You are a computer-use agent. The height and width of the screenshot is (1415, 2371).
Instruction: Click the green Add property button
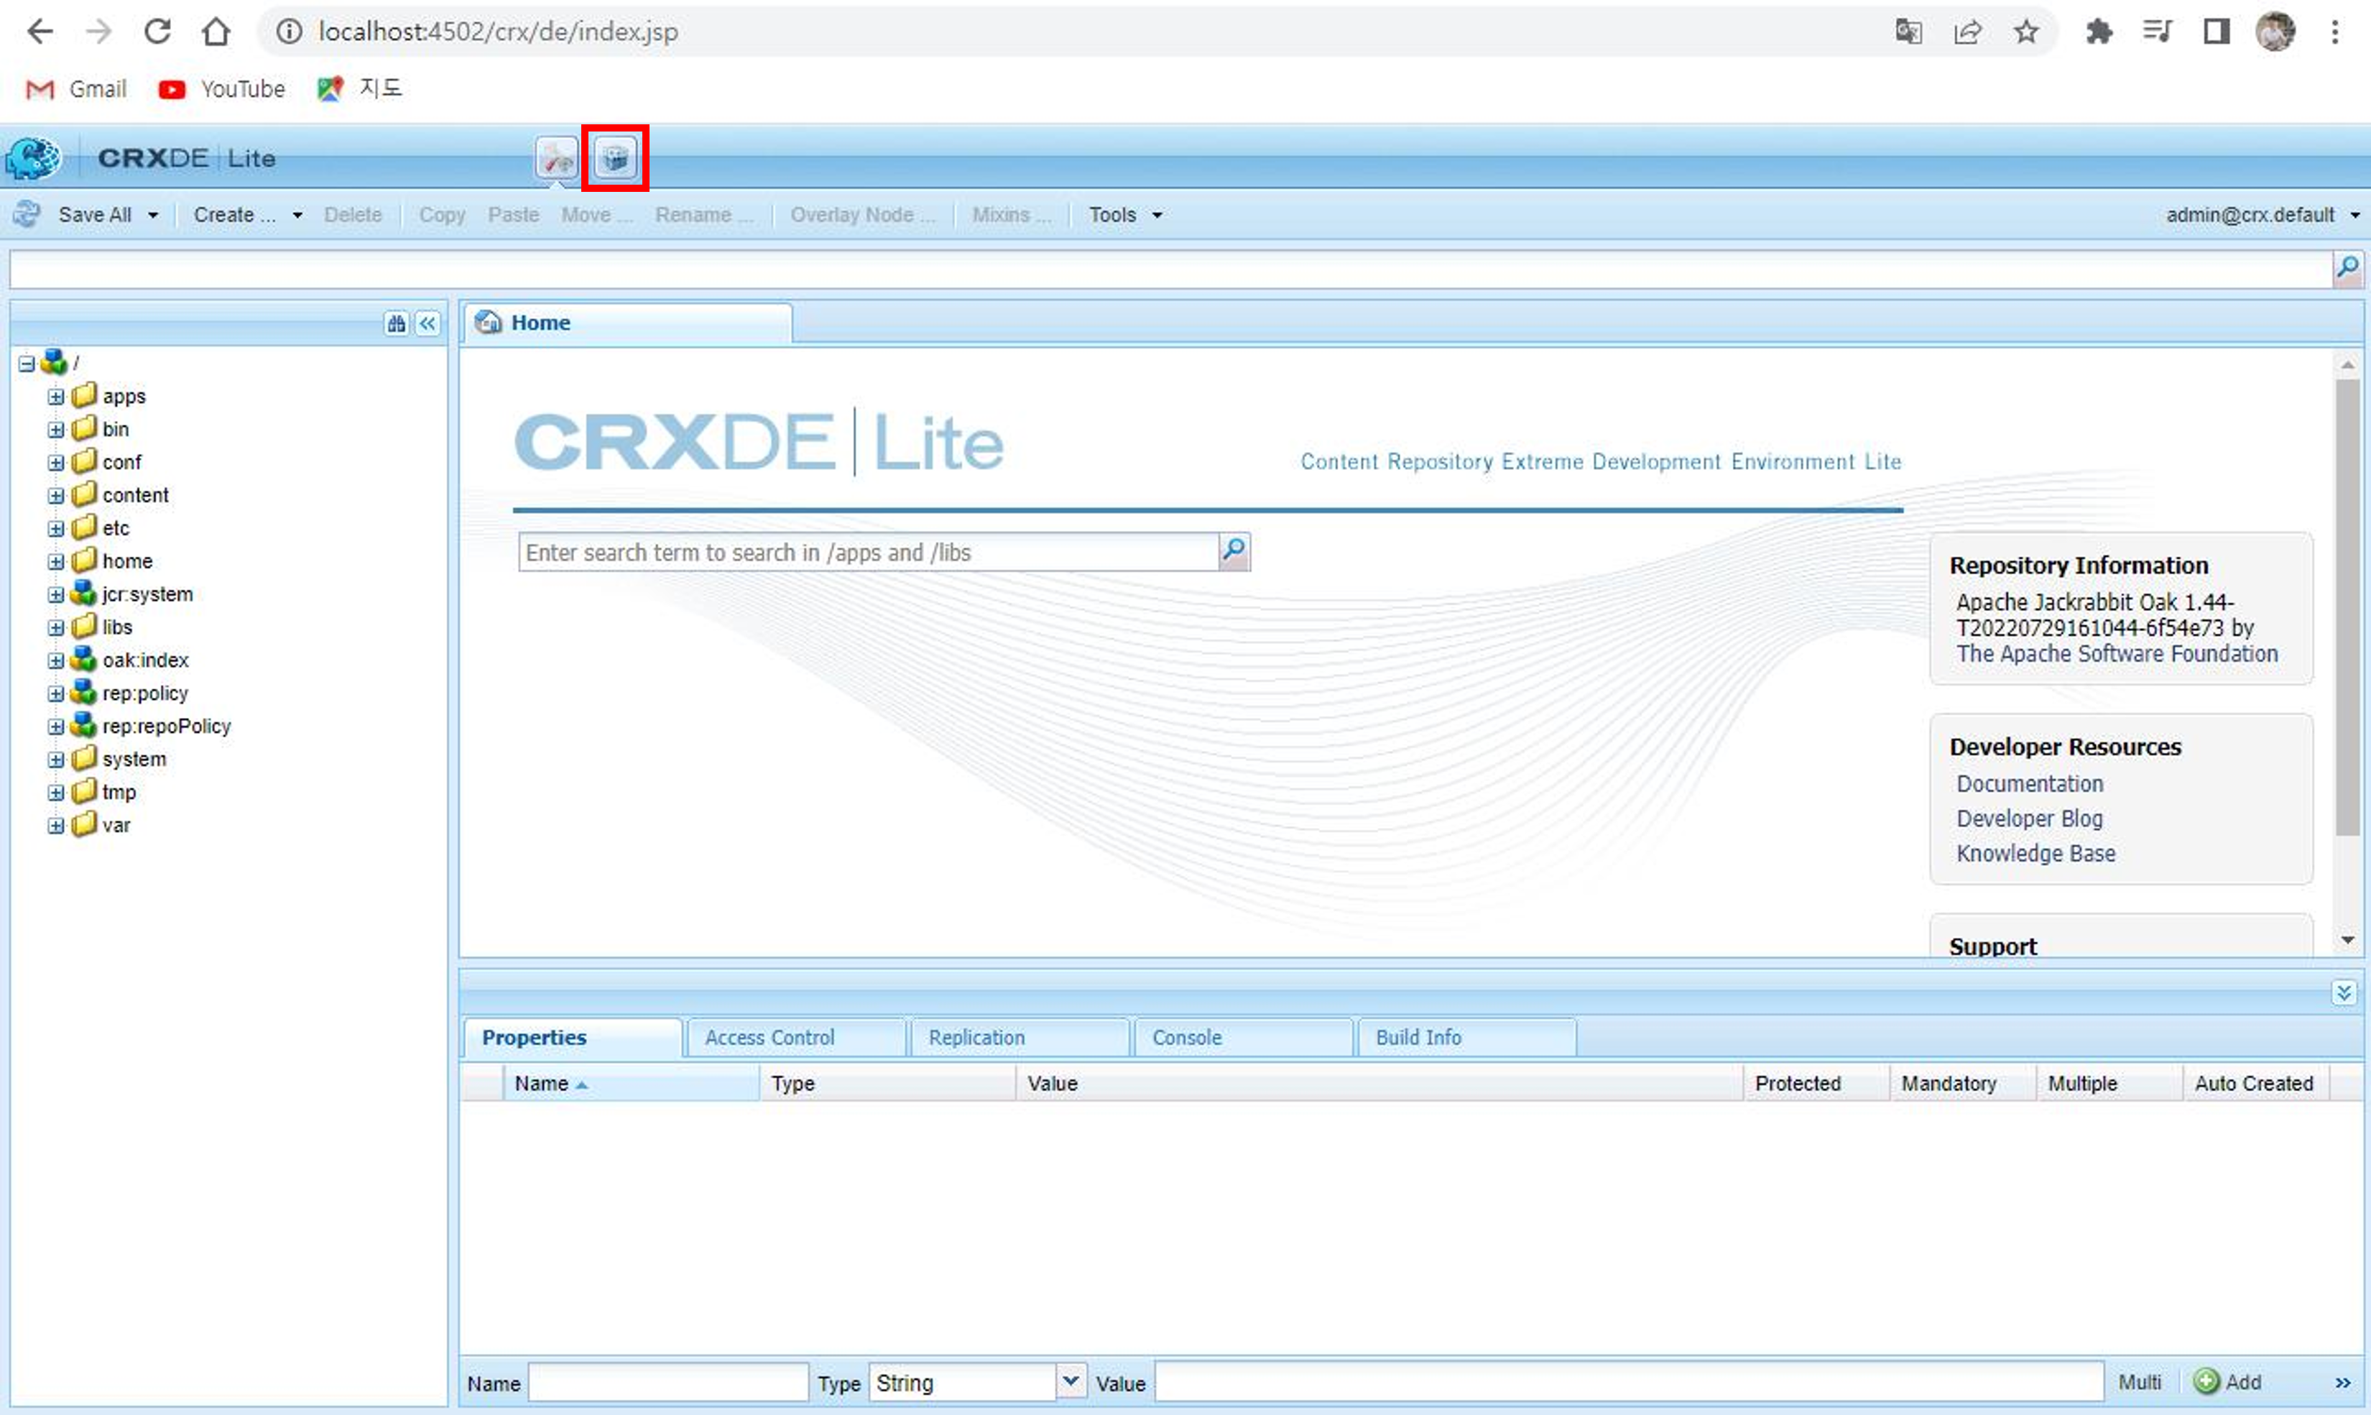2227,1382
